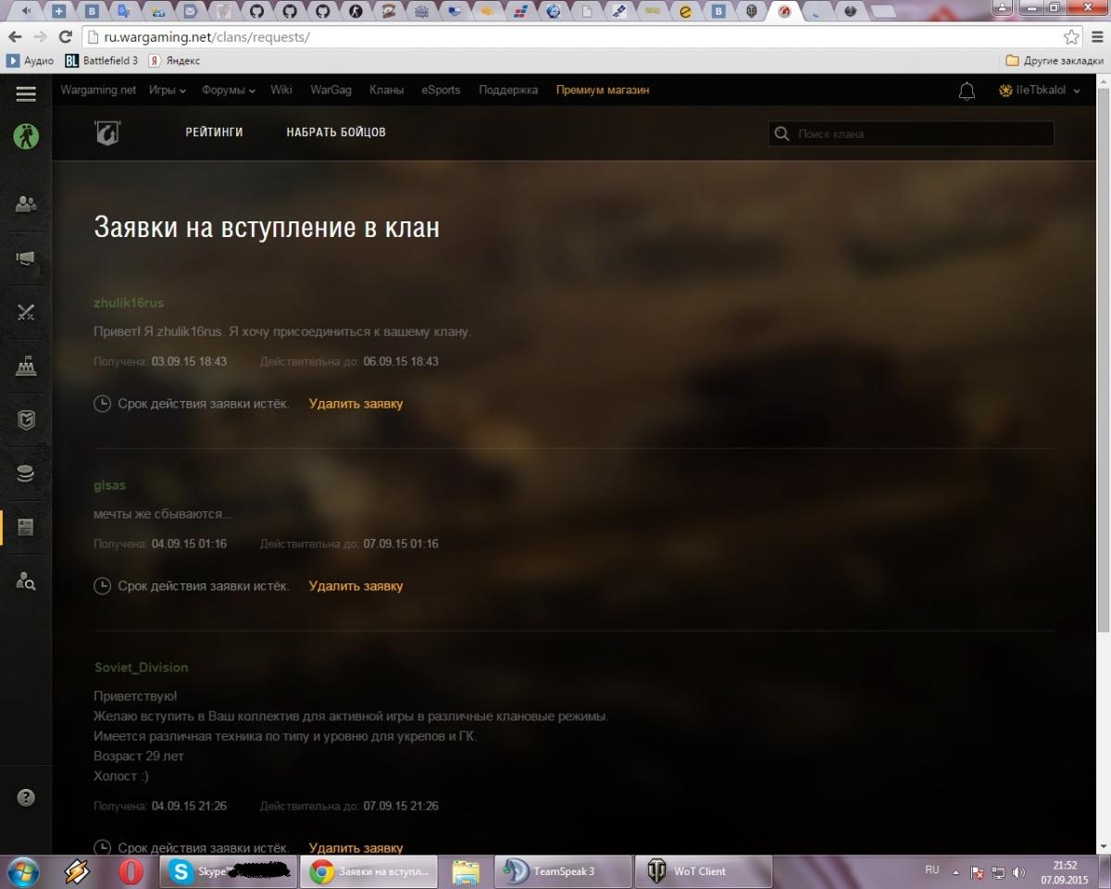Open the green clan emblem icon in the sidebar
The width and height of the screenshot is (1111, 889).
26,137
